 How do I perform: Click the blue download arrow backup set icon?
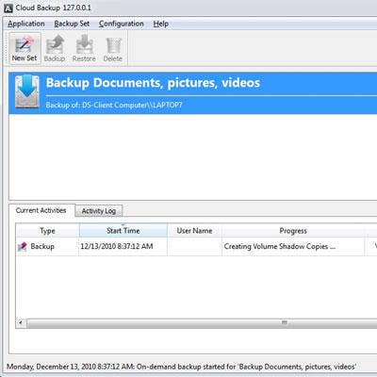[27, 91]
